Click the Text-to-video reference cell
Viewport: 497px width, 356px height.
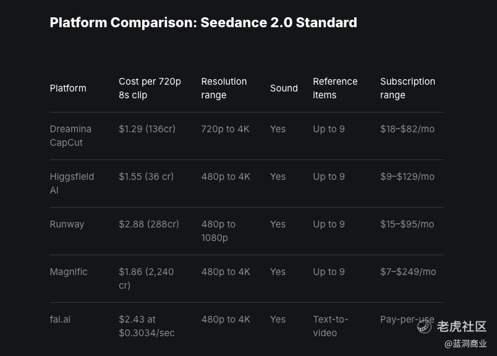click(331, 326)
